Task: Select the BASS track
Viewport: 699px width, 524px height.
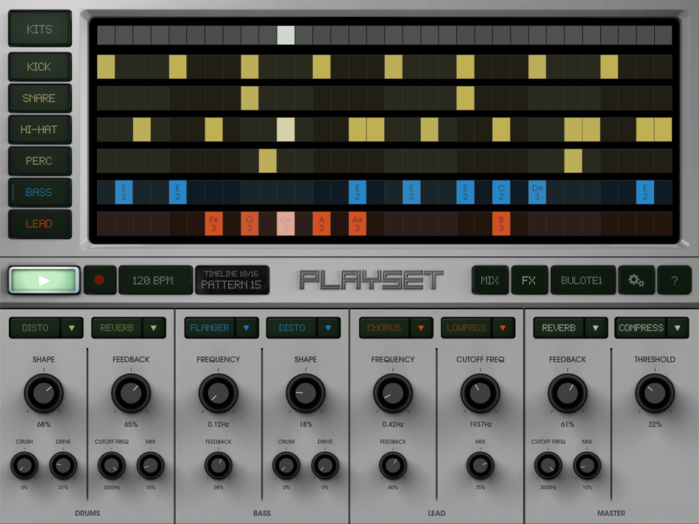Action: click(x=40, y=192)
